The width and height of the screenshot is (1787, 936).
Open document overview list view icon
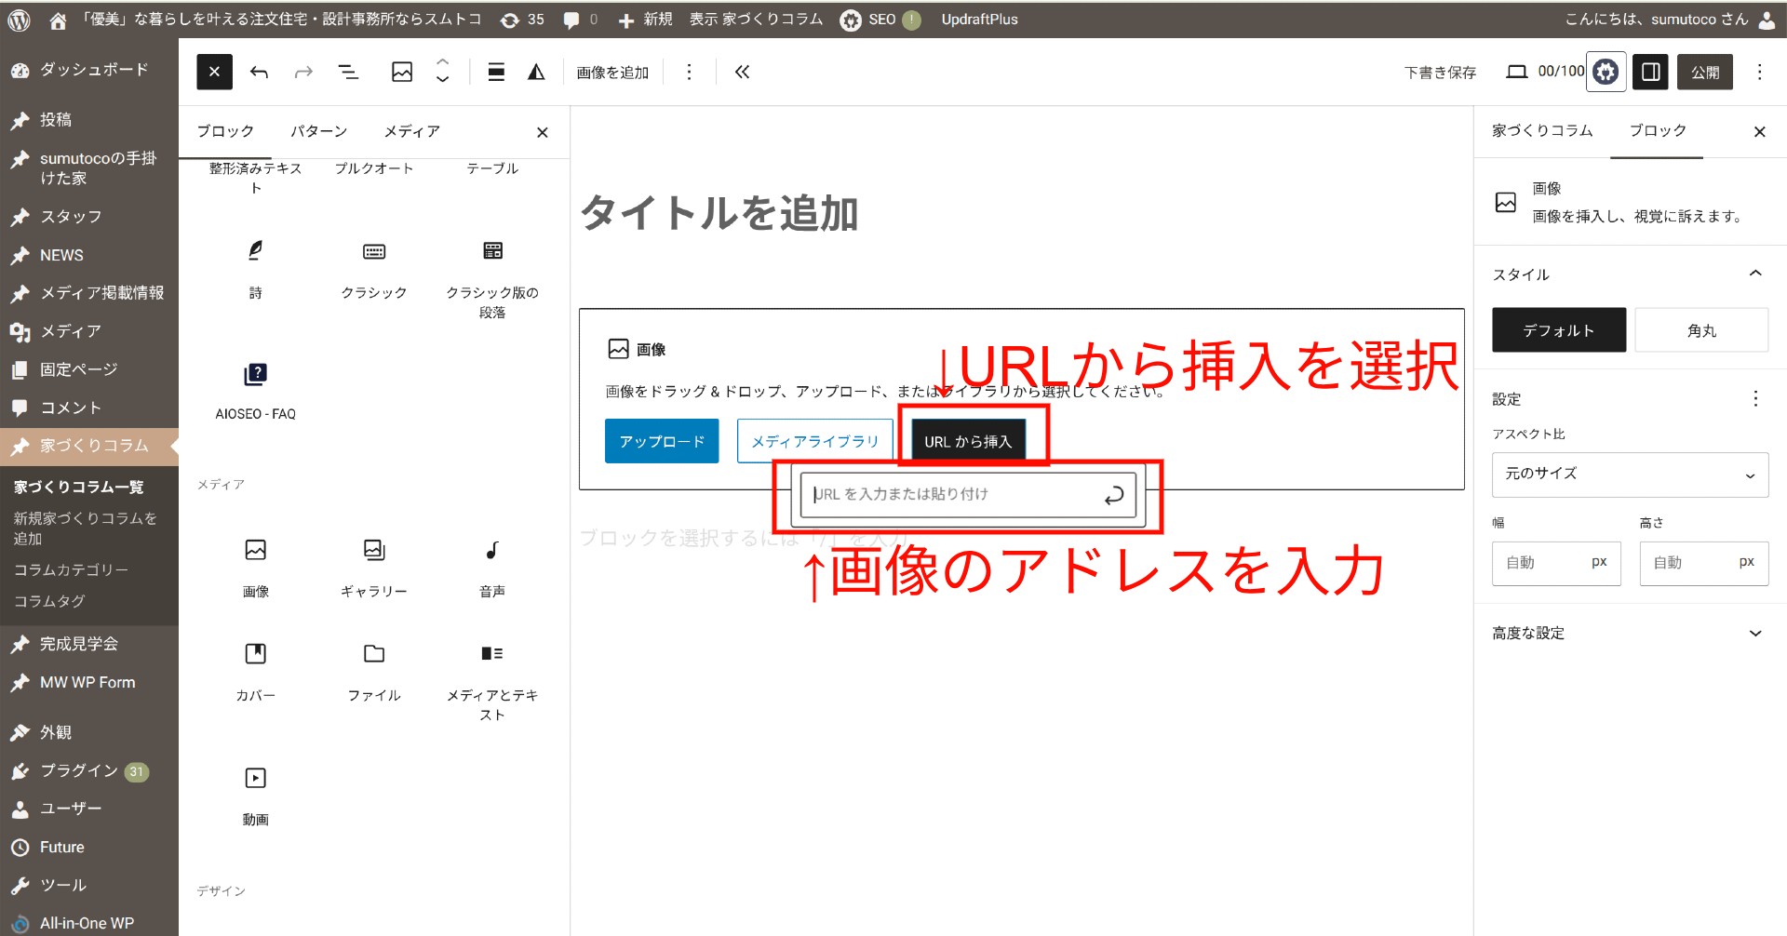(348, 73)
